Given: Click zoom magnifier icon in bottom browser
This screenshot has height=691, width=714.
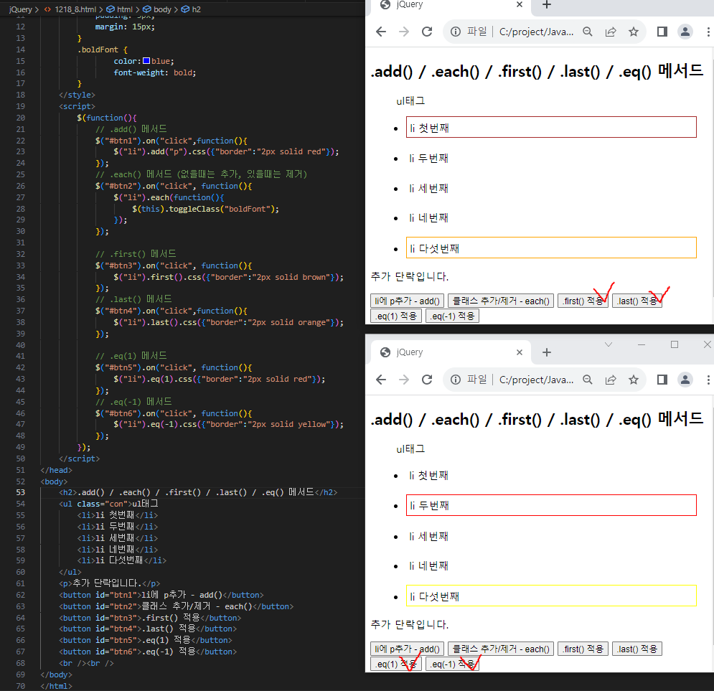Looking at the screenshot, I should tap(588, 380).
